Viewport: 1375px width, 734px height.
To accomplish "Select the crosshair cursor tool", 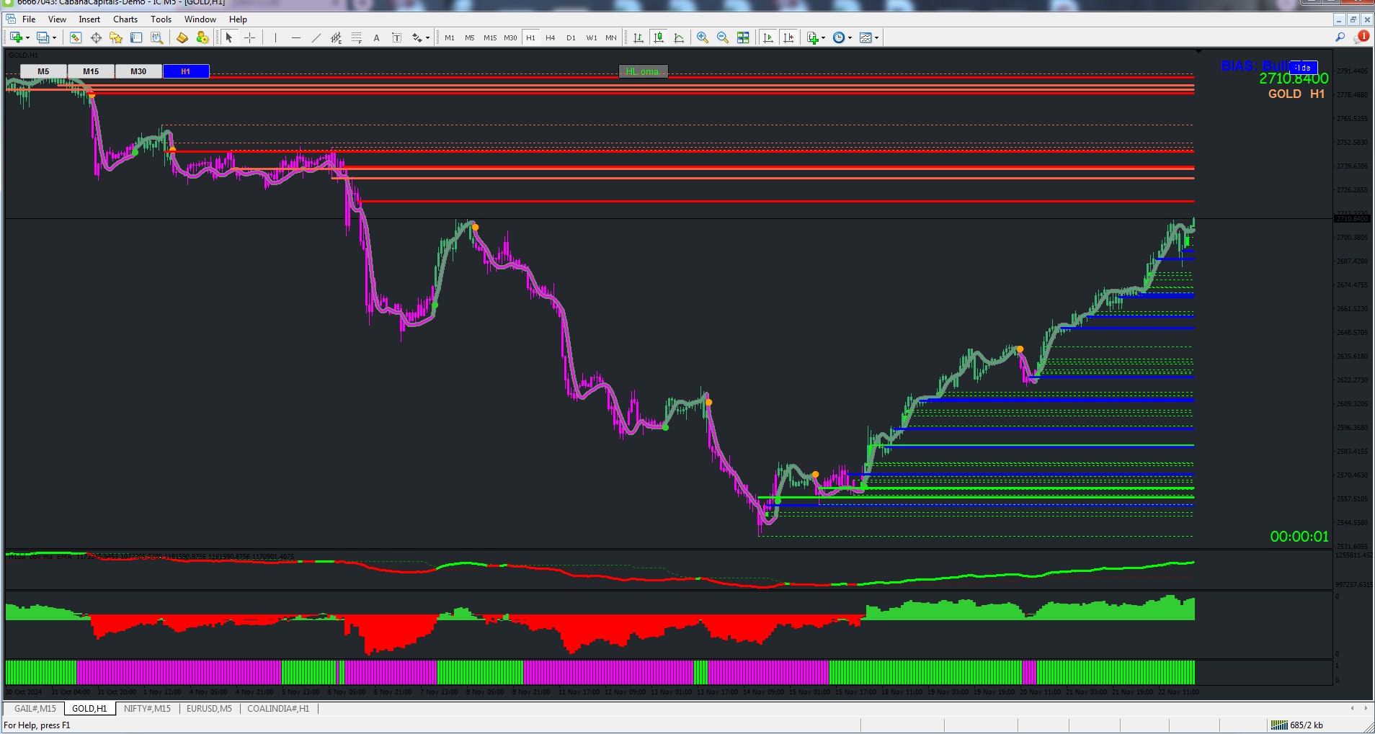I will (x=250, y=37).
